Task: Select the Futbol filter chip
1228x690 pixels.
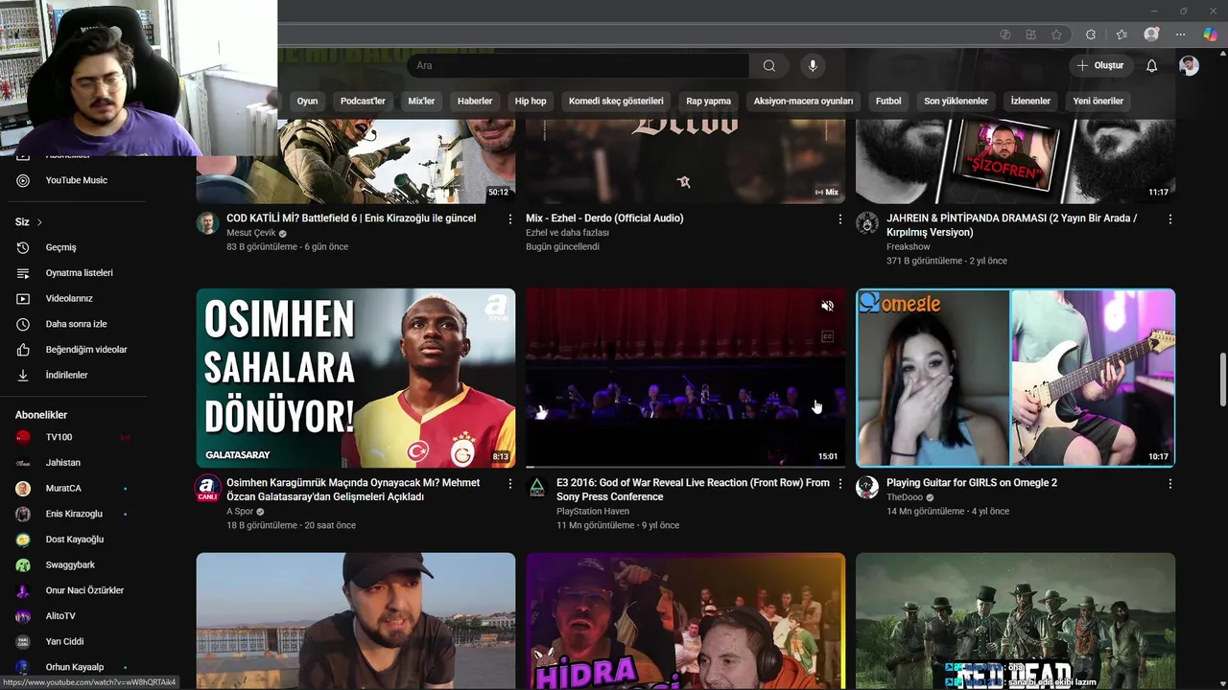Action: click(888, 101)
